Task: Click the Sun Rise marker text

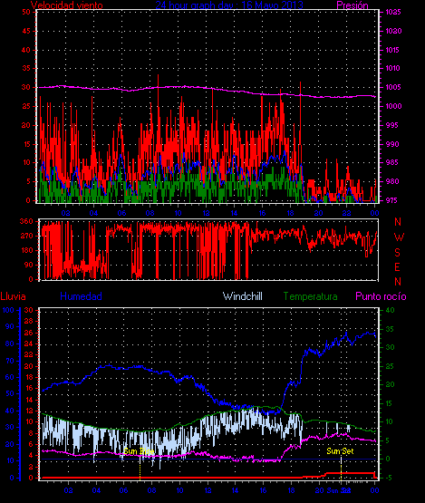Action: point(139,451)
